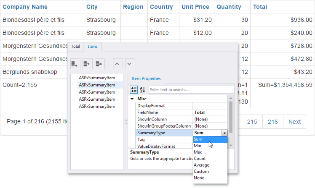Select the ValueDisplayFormat property row
Image resolution: width=315 pixels, height=188 pixels.
[164, 146]
